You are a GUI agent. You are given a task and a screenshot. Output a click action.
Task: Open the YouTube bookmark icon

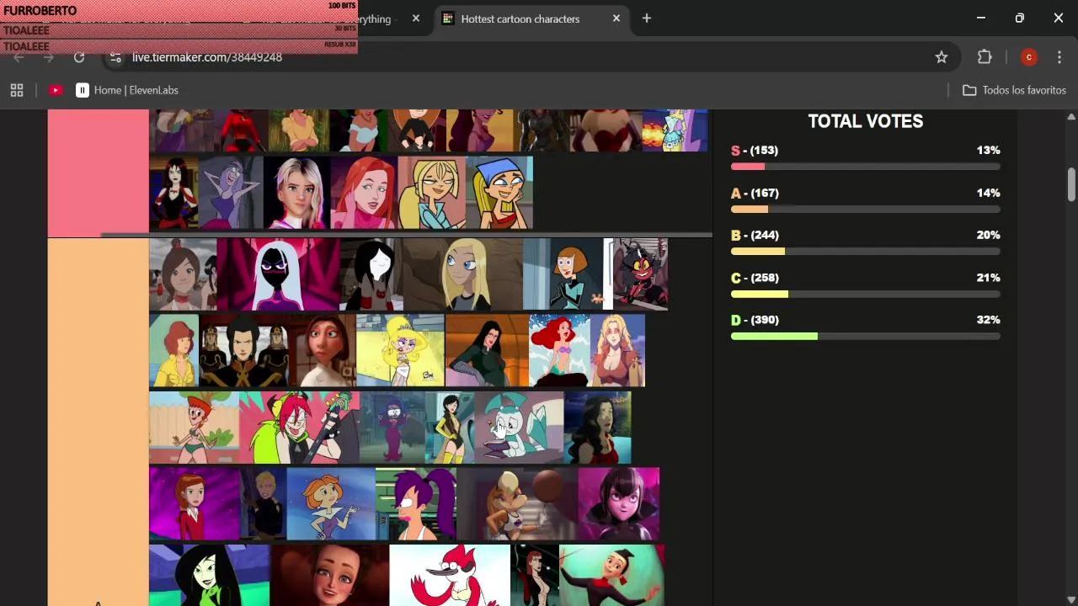[x=56, y=90]
